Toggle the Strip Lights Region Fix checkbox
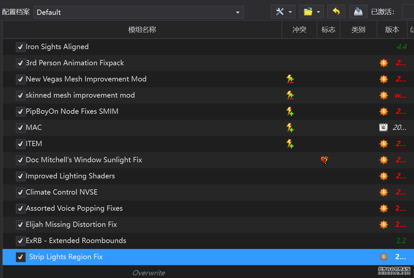 click(x=21, y=257)
